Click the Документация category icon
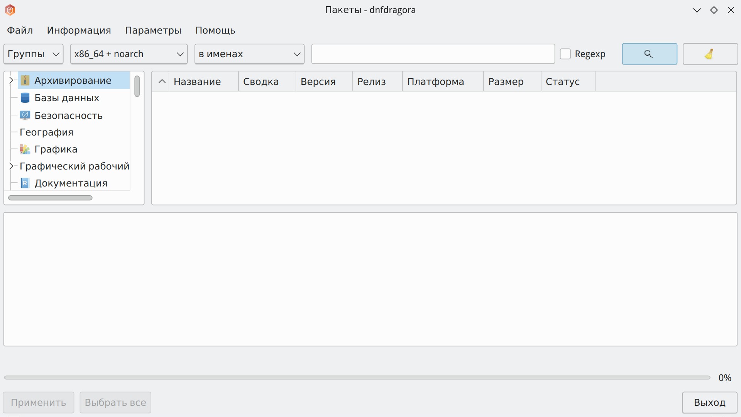Image resolution: width=741 pixels, height=417 pixels. point(25,183)
